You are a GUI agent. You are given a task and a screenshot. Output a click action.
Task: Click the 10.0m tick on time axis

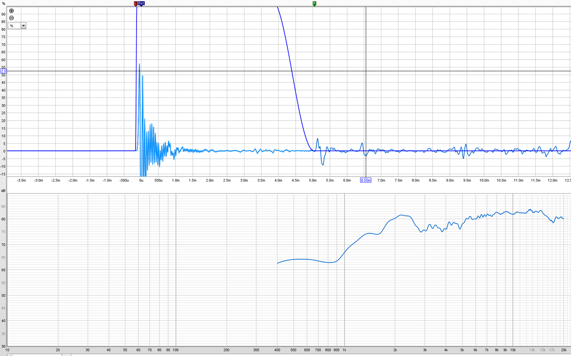coord(484,180)
